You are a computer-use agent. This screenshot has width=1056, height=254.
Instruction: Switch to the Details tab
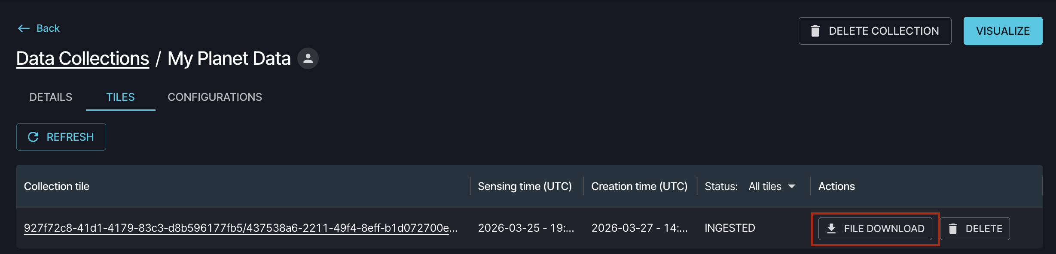click(51, 97)
